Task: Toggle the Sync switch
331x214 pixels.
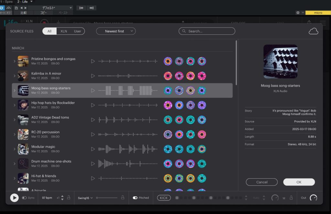Action: 24,198
